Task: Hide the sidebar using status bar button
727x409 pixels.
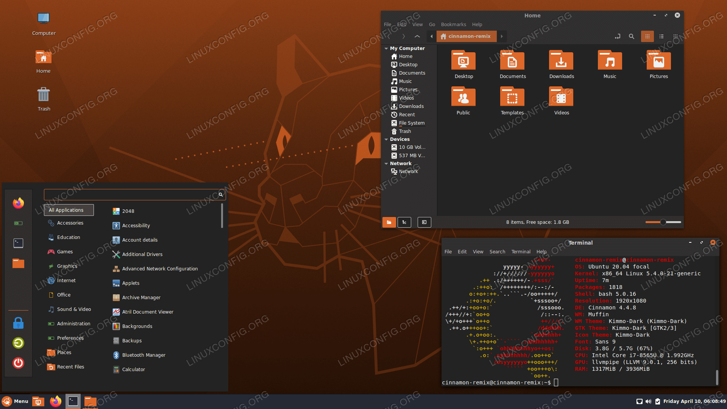Action: pyautogui.click(x=424, y=222)
